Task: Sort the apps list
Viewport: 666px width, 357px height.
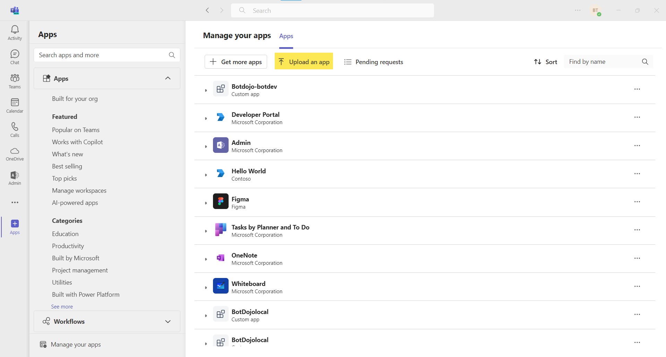Action: click(x=546, y=62)
